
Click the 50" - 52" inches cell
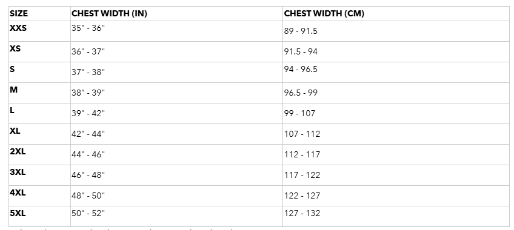click(88, 213)
